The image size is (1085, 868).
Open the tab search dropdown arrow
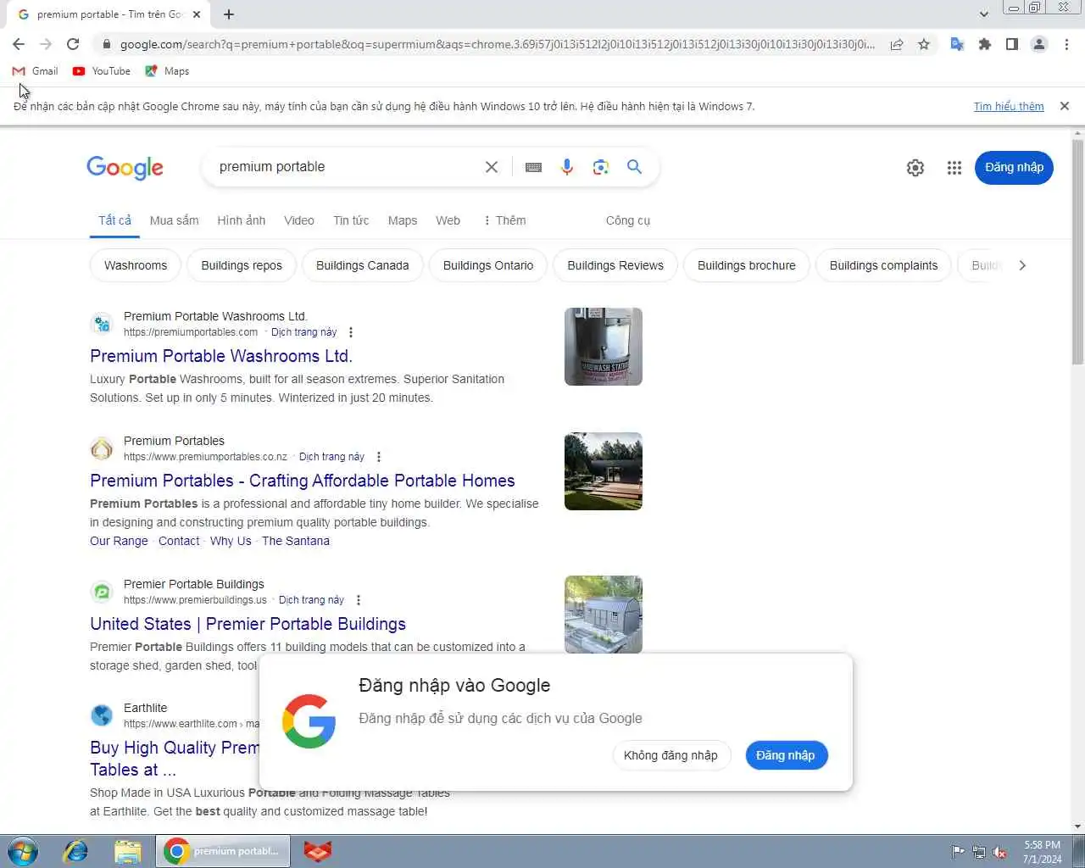click(x=983, y=14)
